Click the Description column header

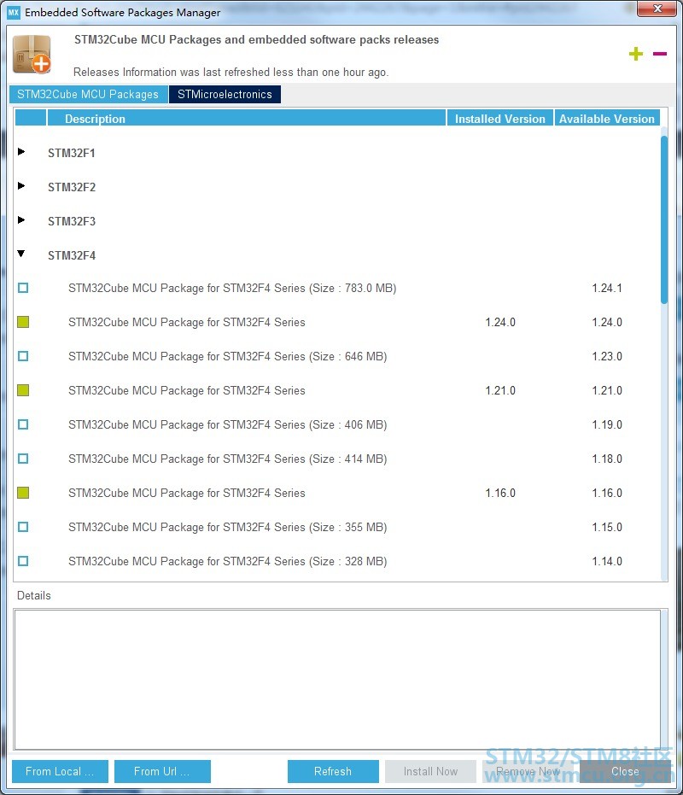pos(247,118)
